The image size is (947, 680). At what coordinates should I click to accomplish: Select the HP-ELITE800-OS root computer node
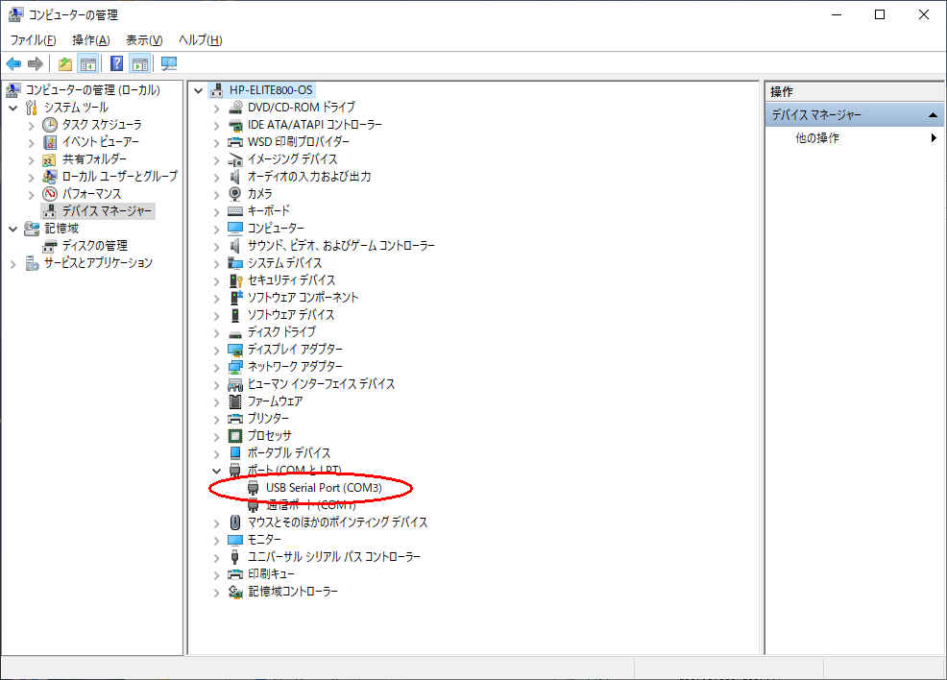pos(271,90)
